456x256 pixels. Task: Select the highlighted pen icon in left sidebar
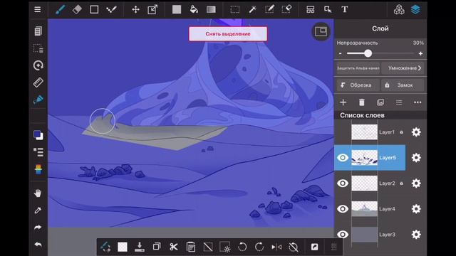coord(38,100)
